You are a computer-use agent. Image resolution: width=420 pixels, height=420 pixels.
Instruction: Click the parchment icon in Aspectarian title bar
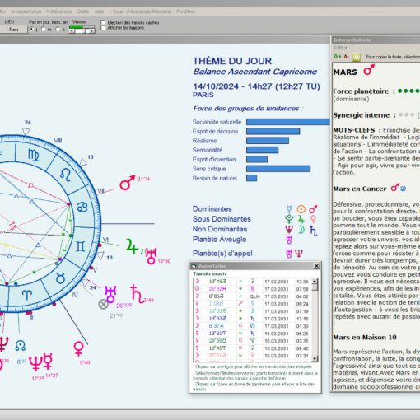pos(194,266)
